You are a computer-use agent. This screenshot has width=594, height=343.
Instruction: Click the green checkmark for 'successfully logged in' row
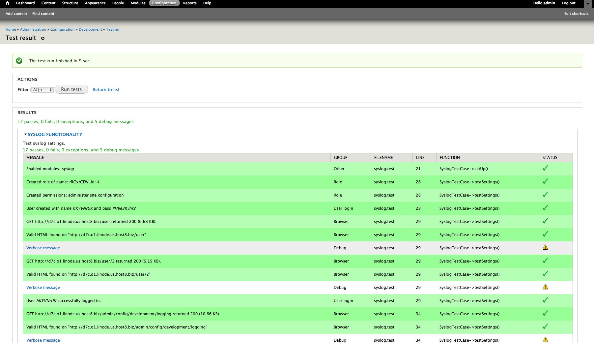click(x=545, y=300)
